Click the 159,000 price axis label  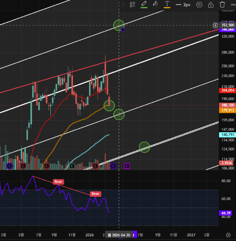228,120
